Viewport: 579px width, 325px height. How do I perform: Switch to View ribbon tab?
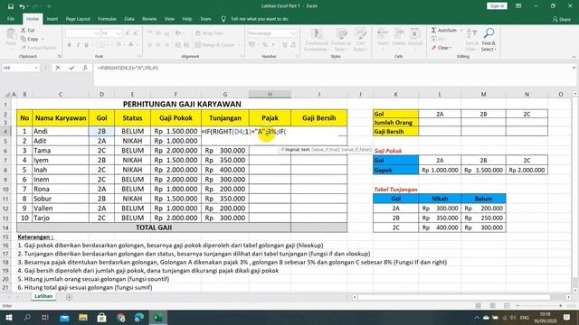[x=169, y=19]
